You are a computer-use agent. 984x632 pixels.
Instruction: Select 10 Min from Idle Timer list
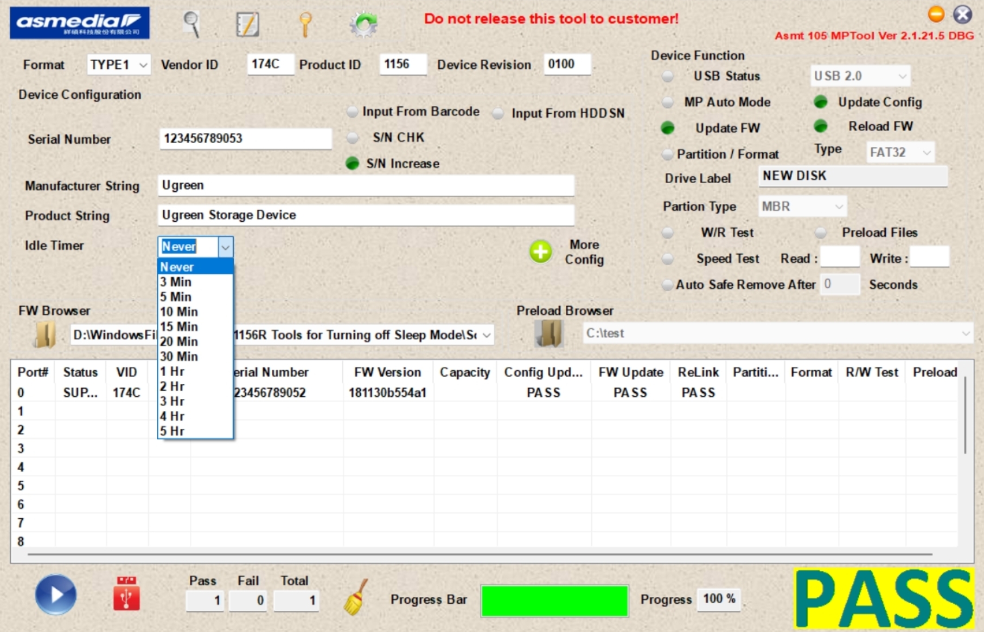(x=179, y=312)
